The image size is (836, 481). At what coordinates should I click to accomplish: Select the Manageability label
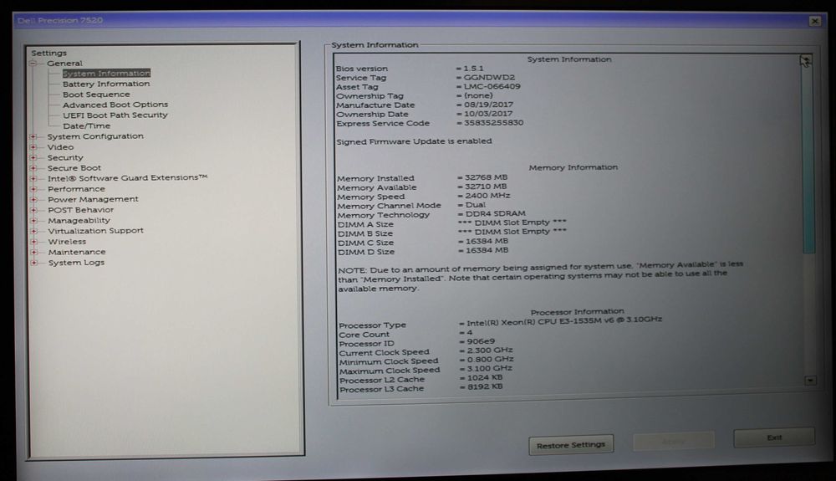pyautogui.click(x=79, y=221)
